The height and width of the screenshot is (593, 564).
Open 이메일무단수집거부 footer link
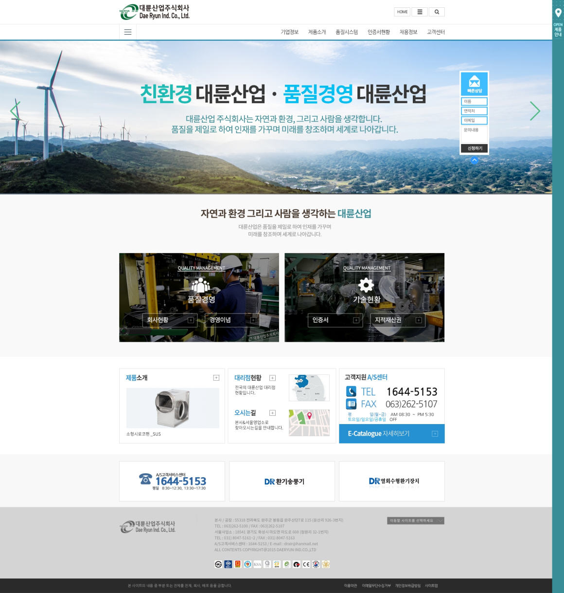point(376,586)
